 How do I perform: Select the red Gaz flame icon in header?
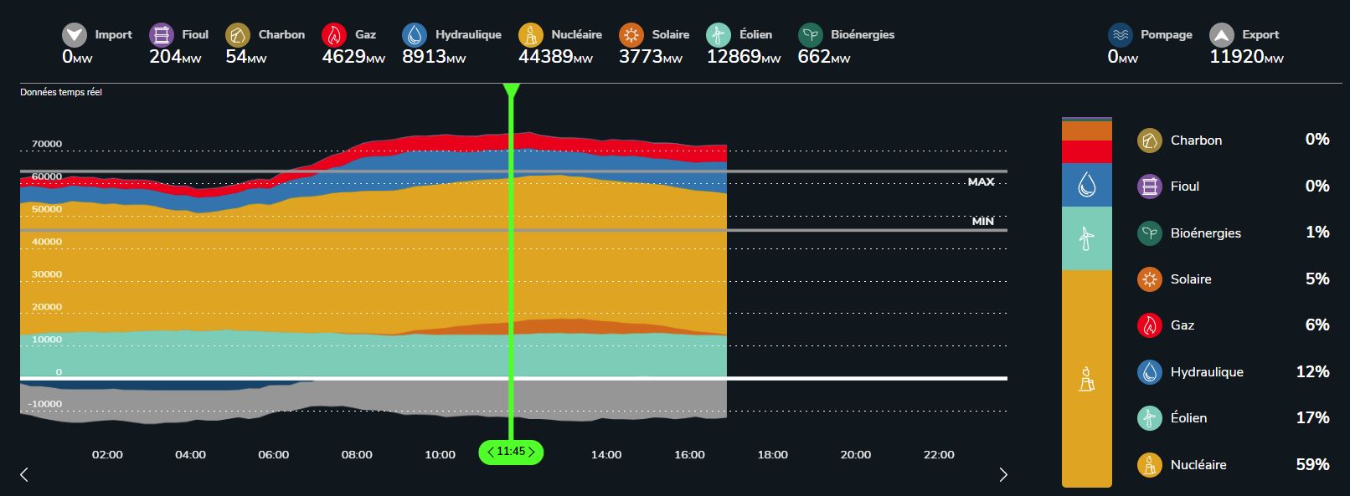point(334,35)
